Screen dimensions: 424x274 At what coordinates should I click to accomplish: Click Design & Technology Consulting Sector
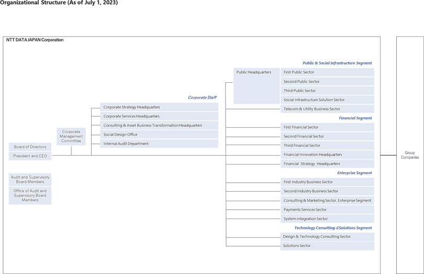[x=327, y=237]
